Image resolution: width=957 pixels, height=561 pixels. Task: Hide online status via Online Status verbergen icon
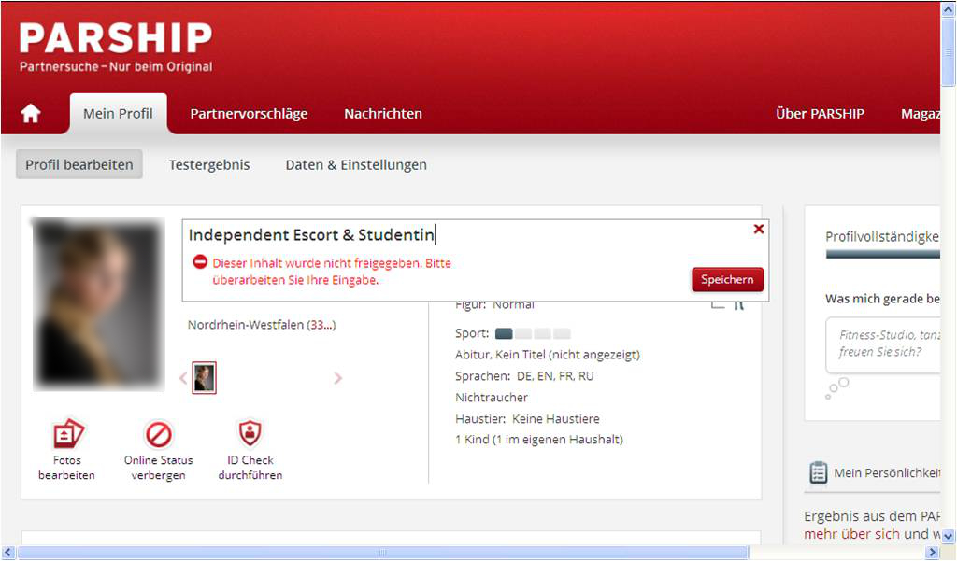159,435
